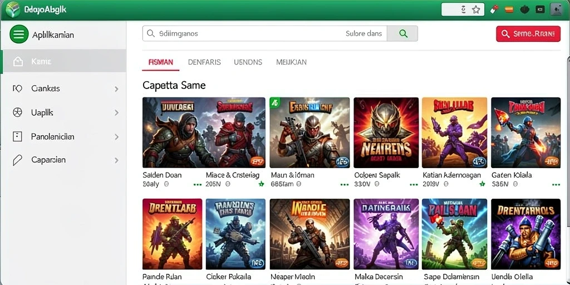The height and width of the screenshot is (285, 570).
Task: Open the Saiden Doan game thumbnail
Action: coord(173,132)
